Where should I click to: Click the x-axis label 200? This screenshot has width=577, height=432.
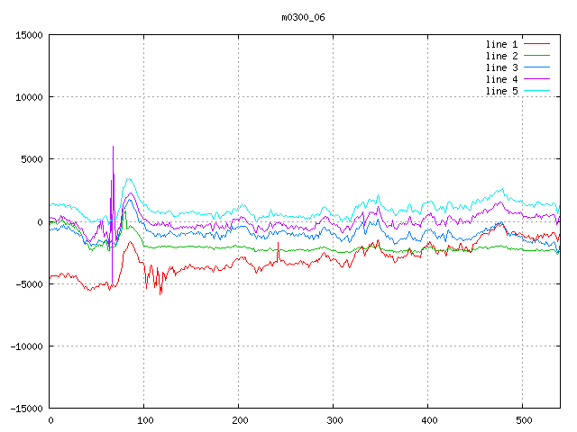coord(240,420)
